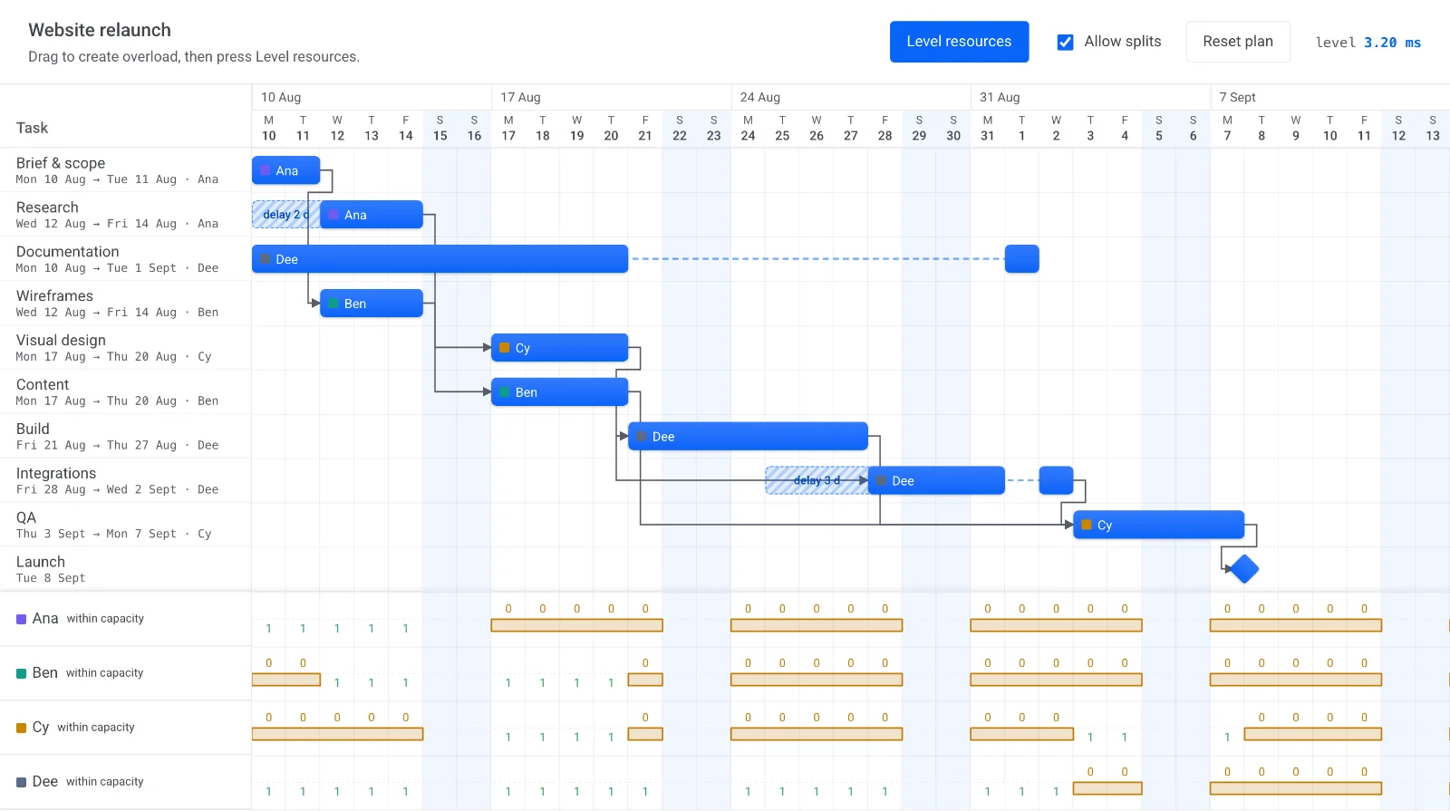Select the long Documentation Dee task bar

(x=440, y=259)
